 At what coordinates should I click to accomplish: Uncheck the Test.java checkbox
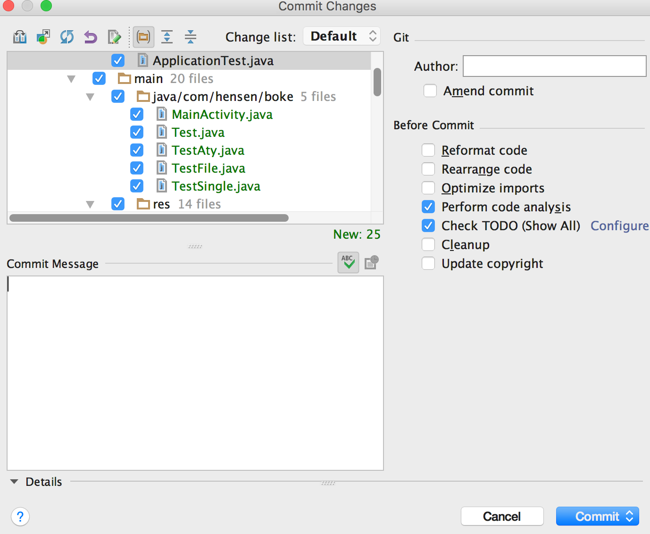[x=137, y=132]
